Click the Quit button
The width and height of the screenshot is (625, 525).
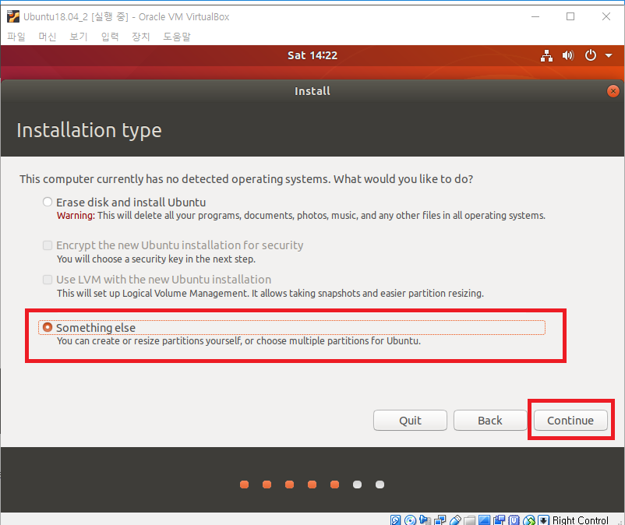coord(410,421)
